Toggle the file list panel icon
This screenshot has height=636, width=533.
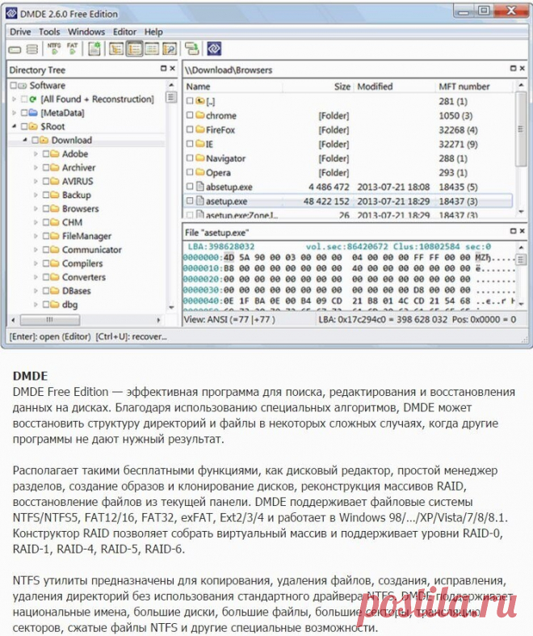tap(134, 49)
